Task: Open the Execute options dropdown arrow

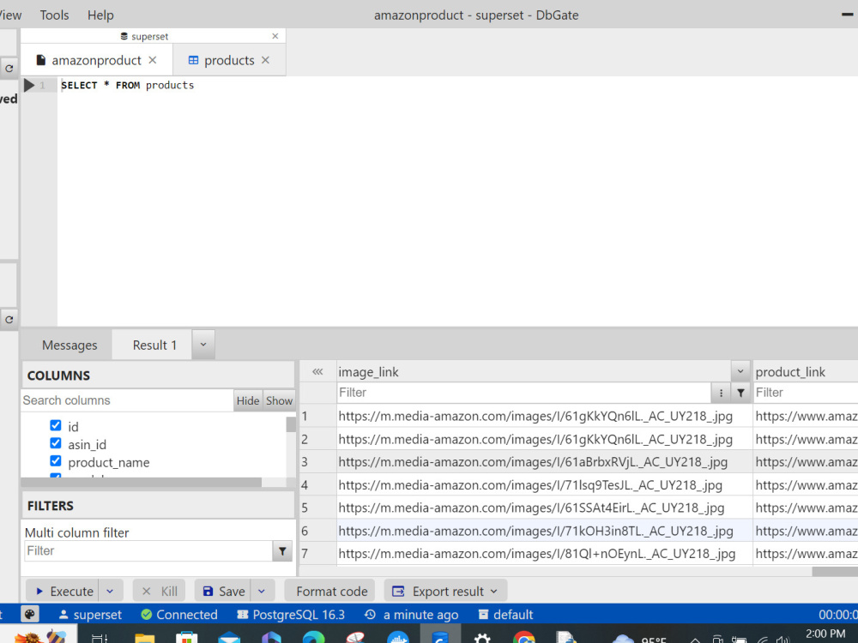Action: tap(110, 591)
